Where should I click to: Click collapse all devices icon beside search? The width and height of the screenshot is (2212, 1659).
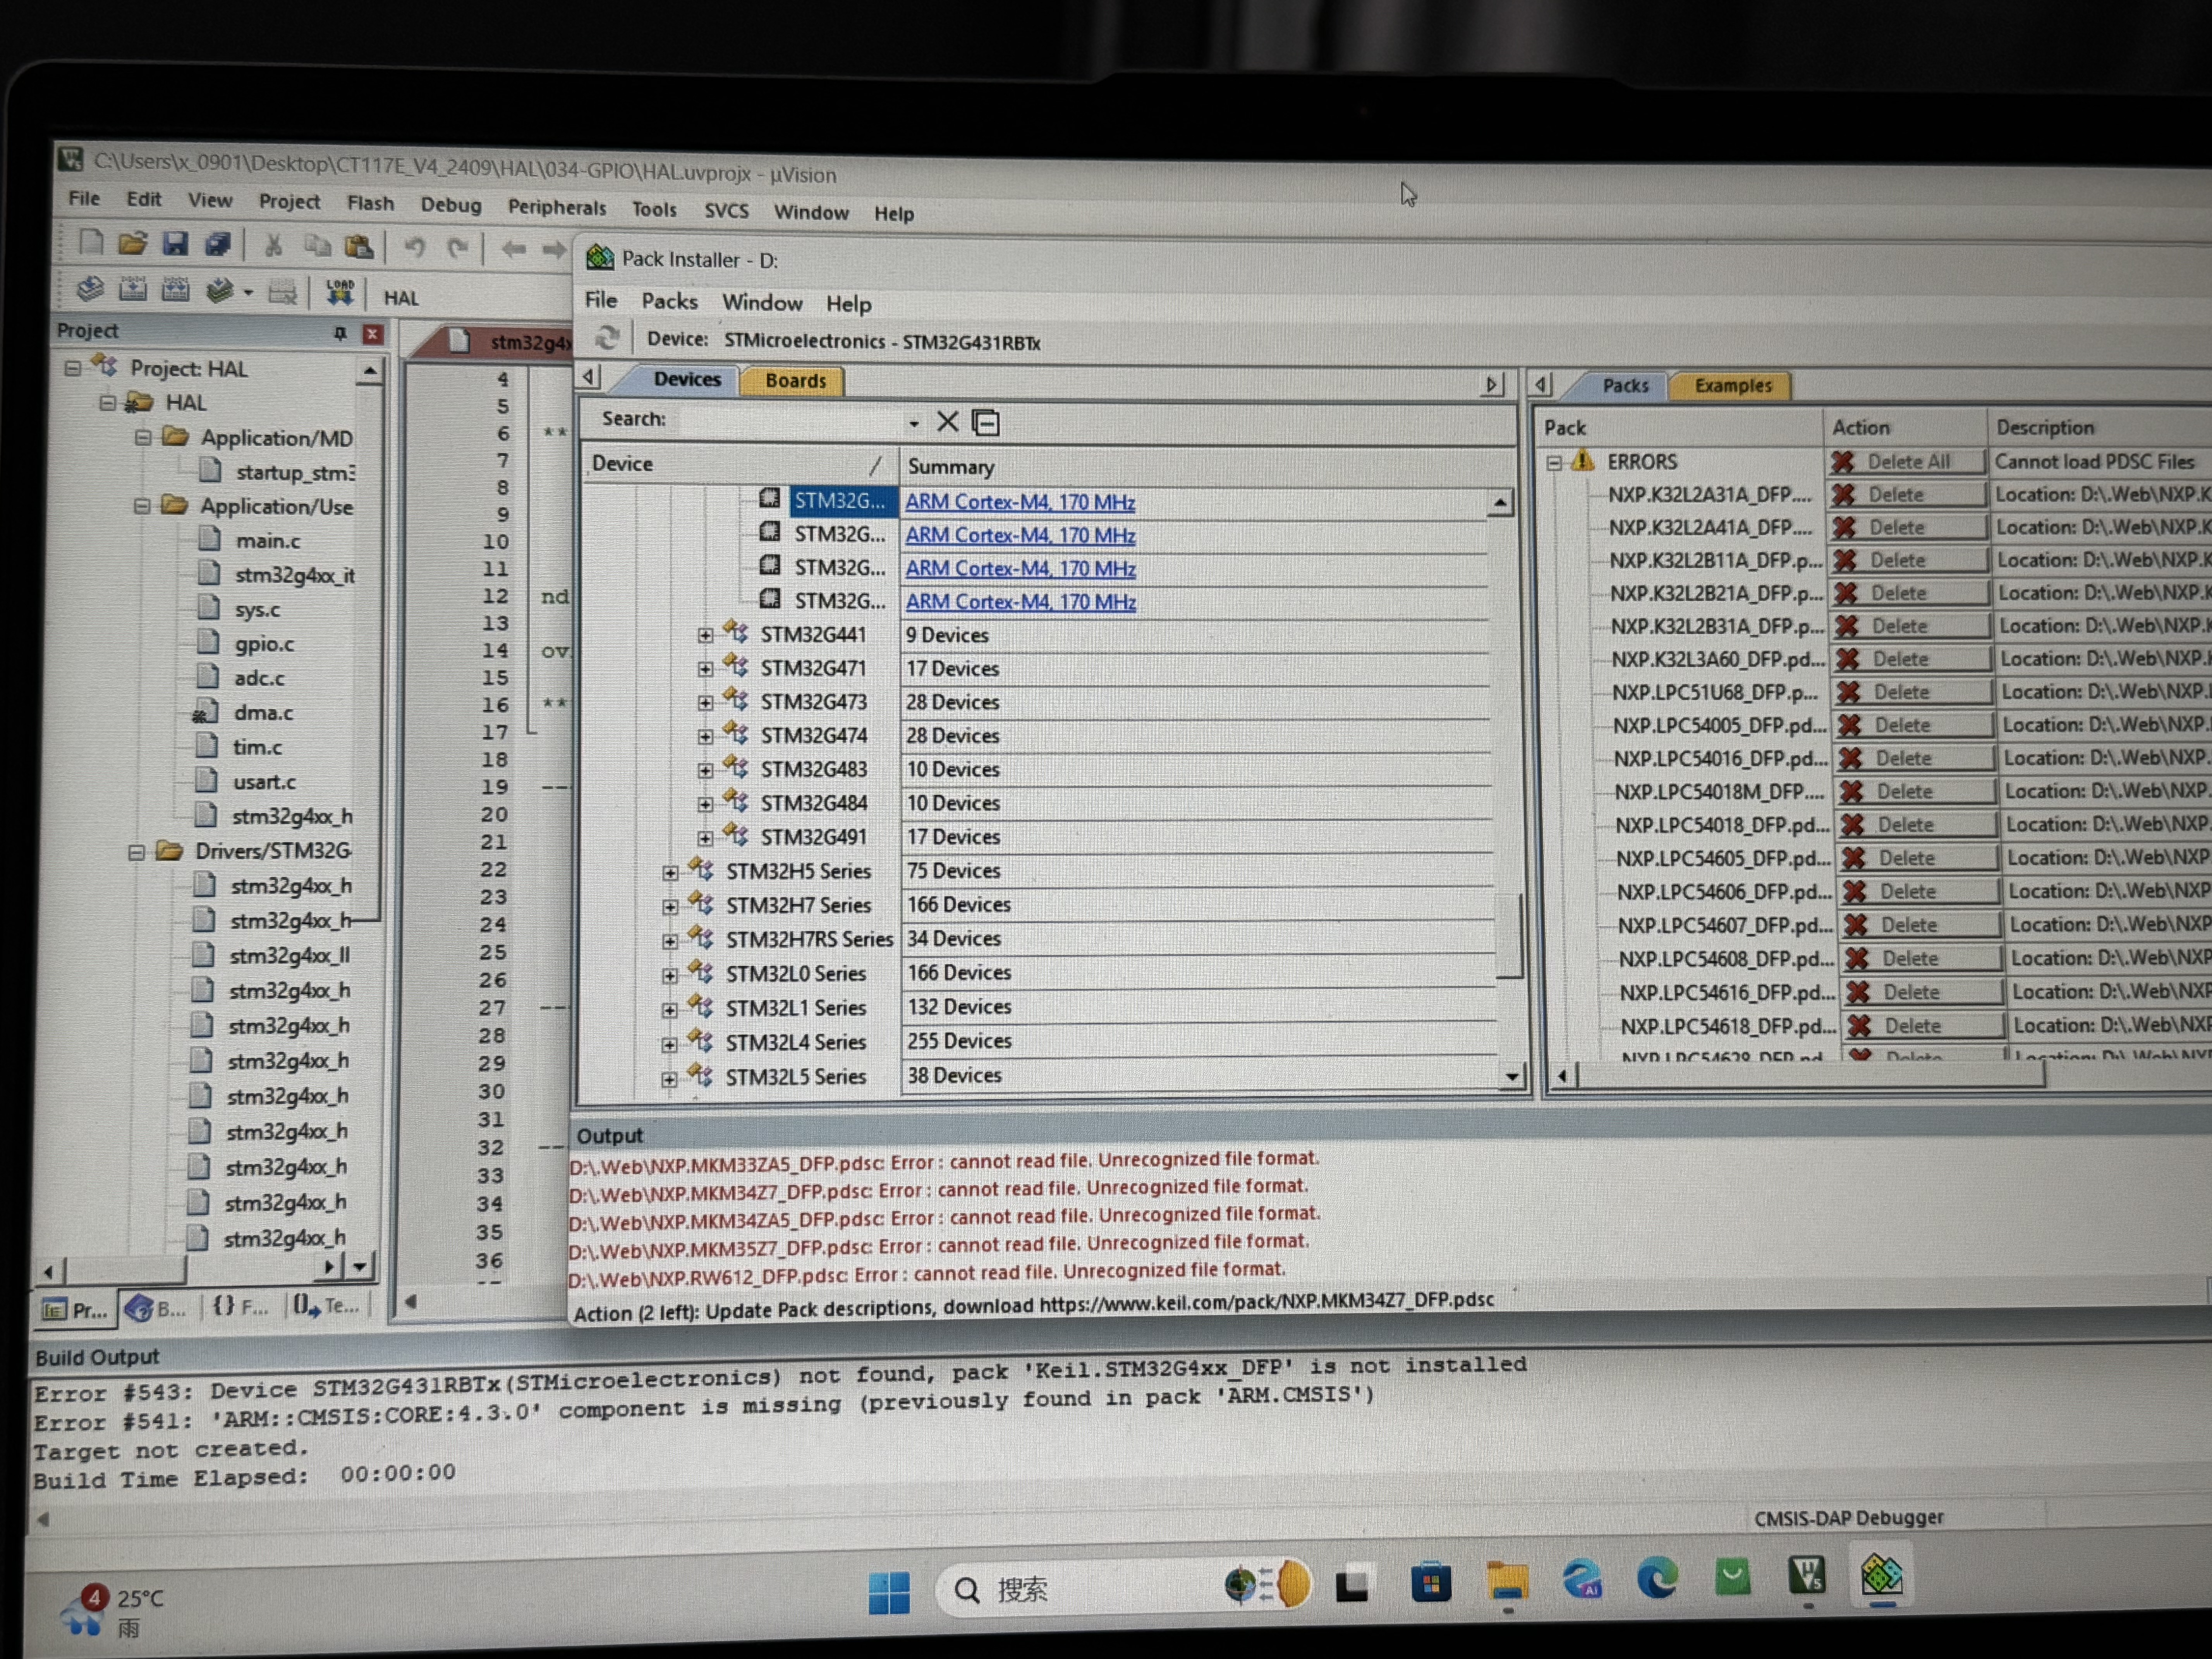coord(986,423)
